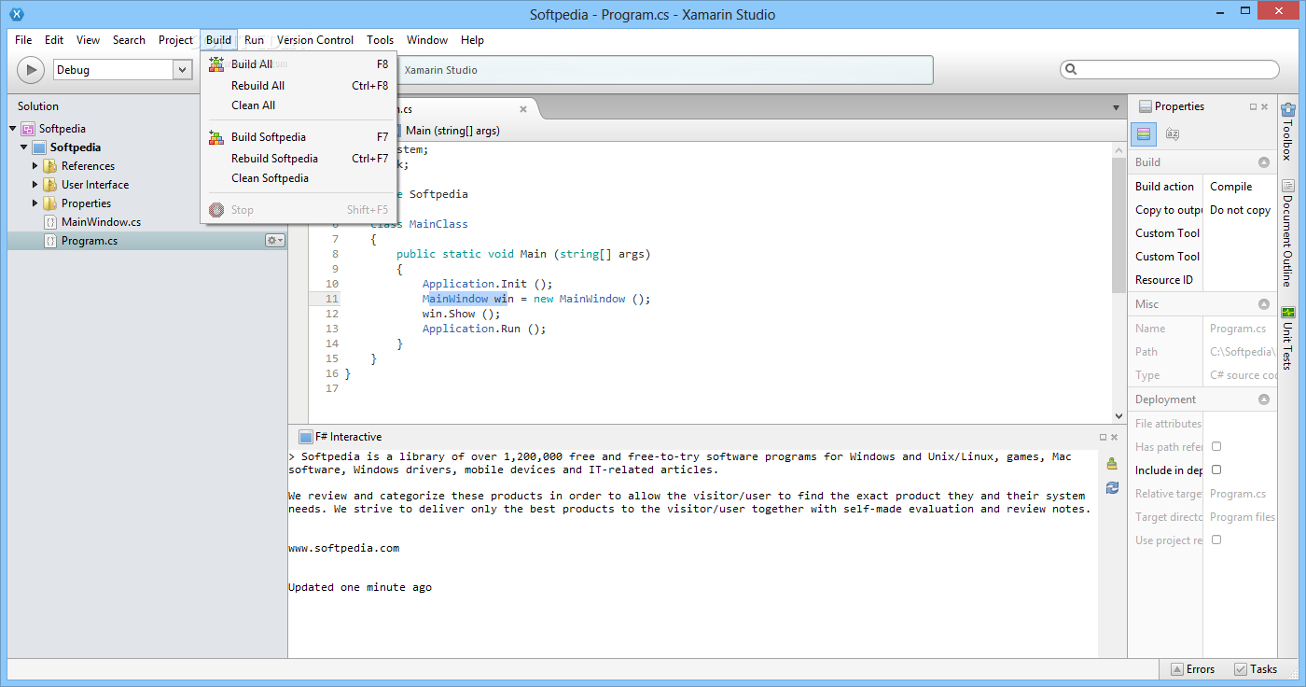
Task: Collapse the Build section in Properties
Action: [x=1264, y=162]
